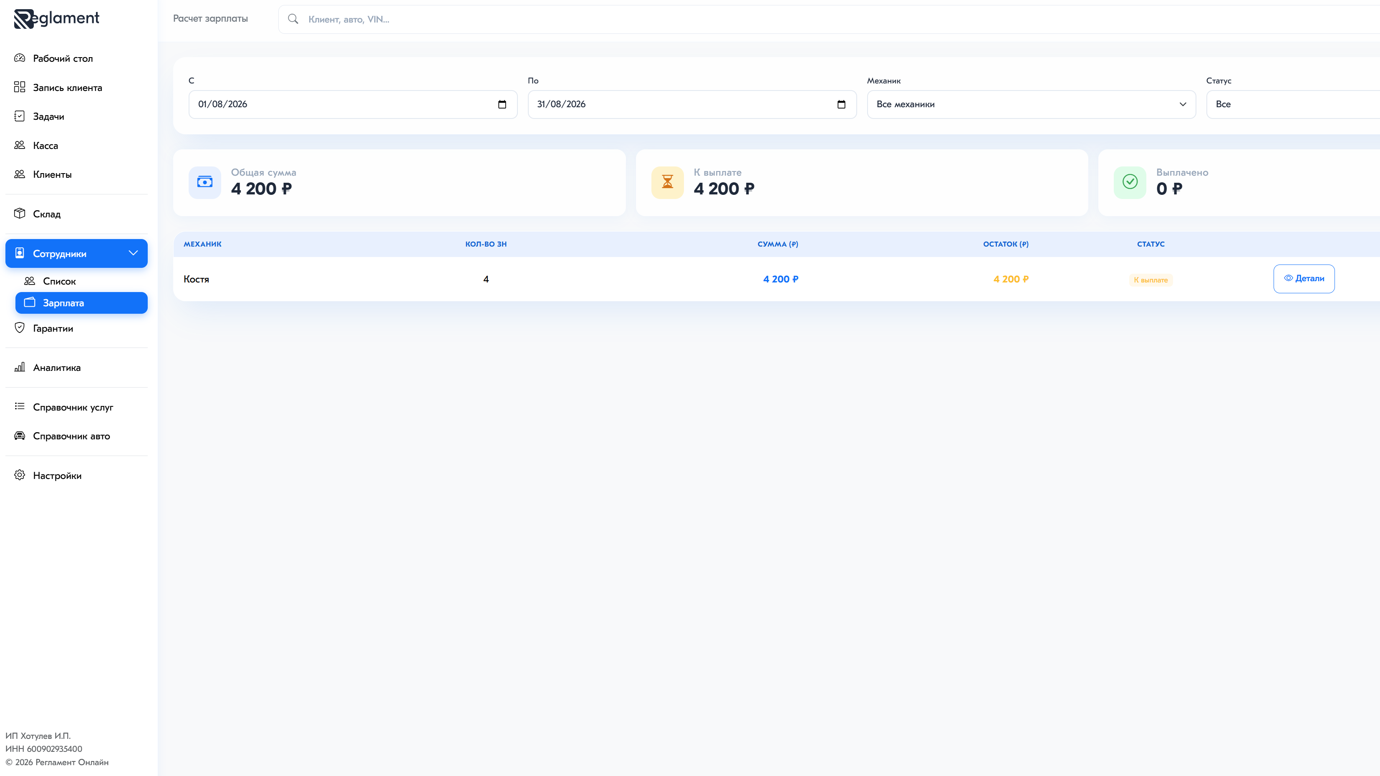1380x776 pixels.
Task: Open Справочник авто
Action: coord(77,436)
